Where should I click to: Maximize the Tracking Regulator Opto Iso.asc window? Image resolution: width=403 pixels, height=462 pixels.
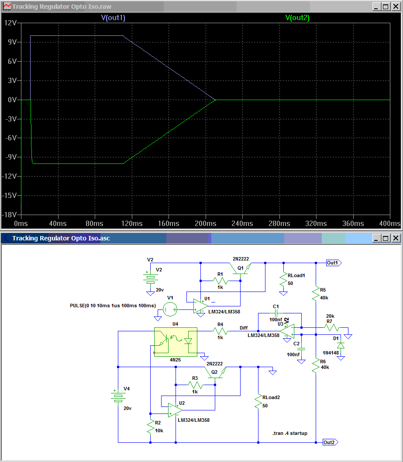(x=386, y=238)
